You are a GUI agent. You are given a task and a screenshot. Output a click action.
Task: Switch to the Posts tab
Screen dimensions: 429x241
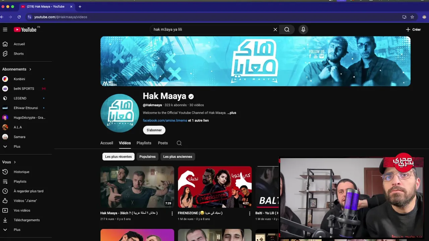[163, 143]
